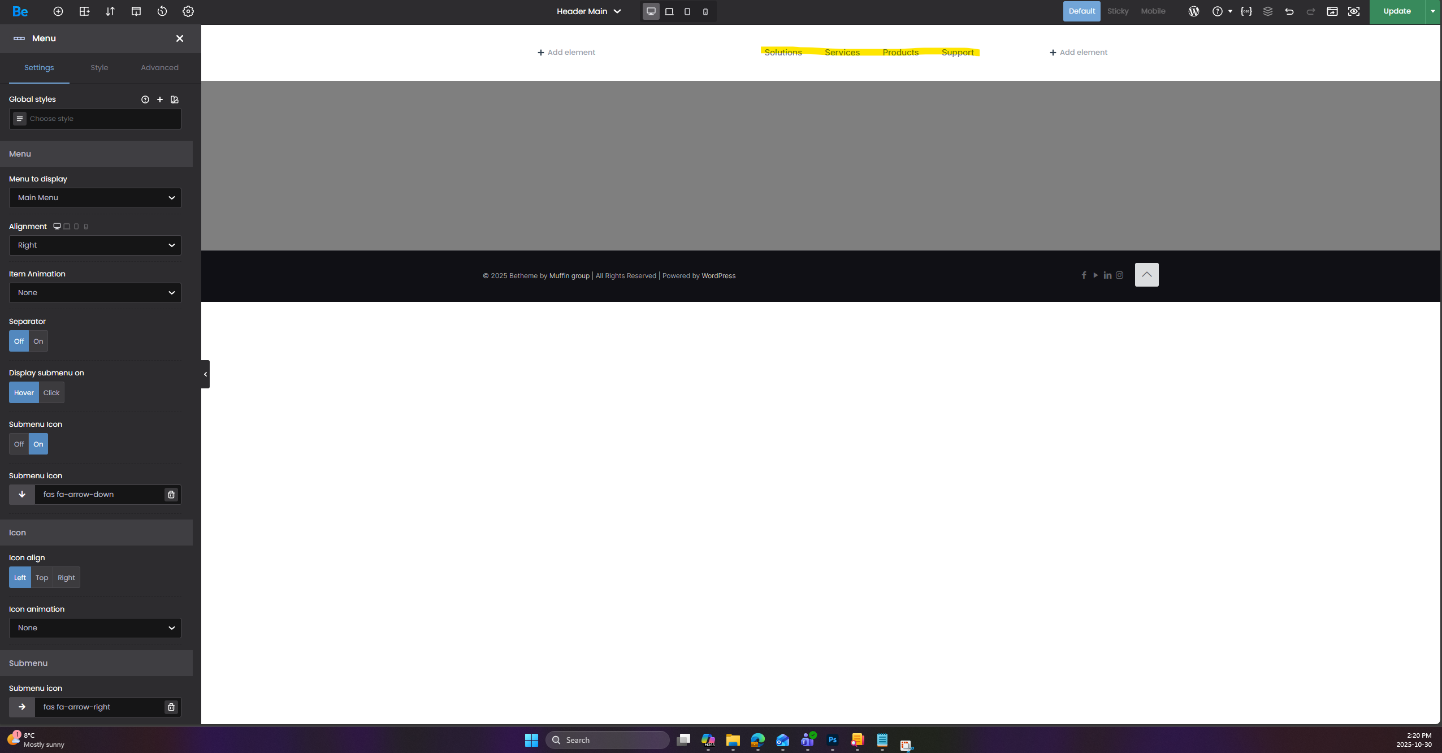Open the Menu to display dropdown

pos(95,198)
